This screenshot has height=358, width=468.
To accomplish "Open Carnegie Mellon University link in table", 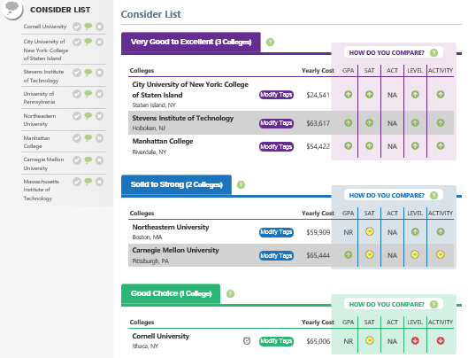I will pyautogui.click(x=175, y=250).
